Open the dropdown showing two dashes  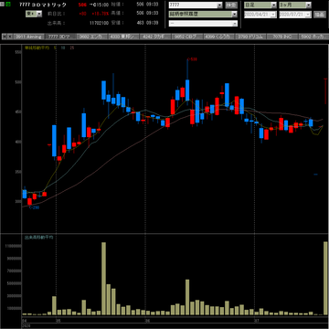click(x=203, y=24)
